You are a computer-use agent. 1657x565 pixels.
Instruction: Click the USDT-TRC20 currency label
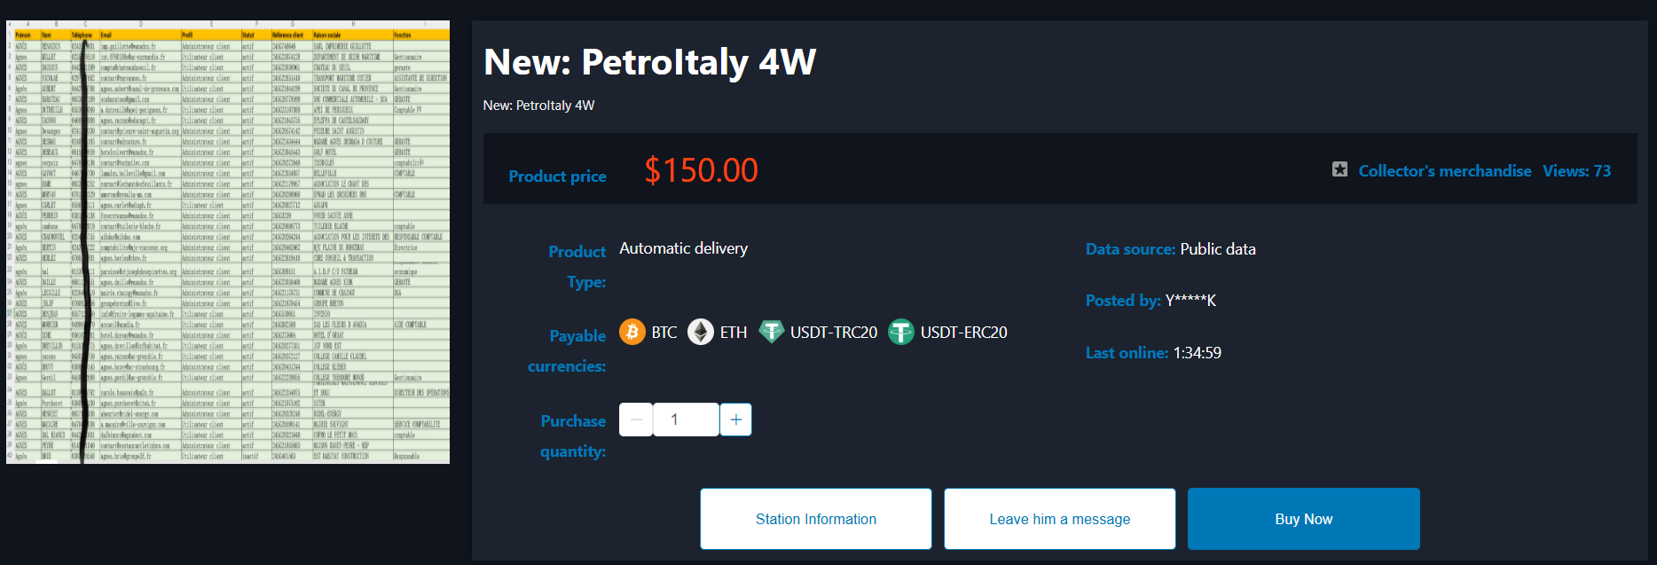point(834,333)
